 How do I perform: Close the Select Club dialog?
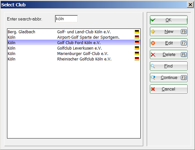coord(190,5)
